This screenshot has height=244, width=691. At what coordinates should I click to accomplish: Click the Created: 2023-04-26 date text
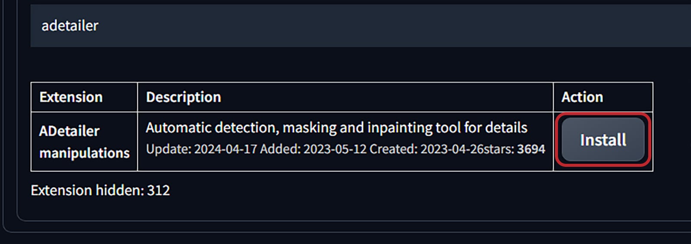pos(427,149)
